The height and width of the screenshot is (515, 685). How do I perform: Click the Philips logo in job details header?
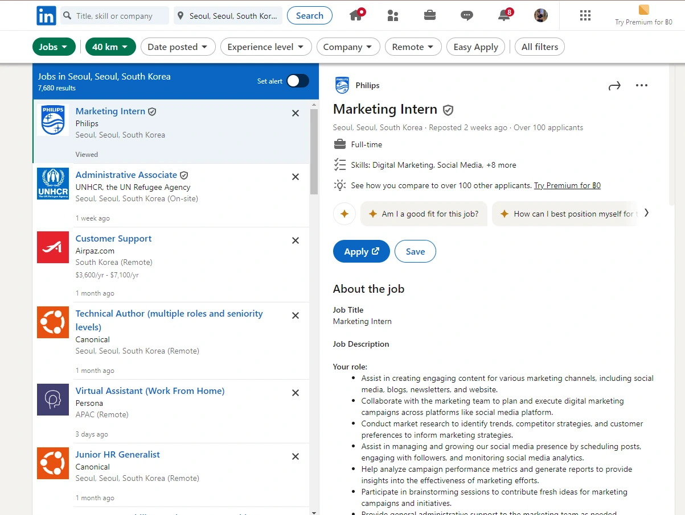[x=342, y=85]
